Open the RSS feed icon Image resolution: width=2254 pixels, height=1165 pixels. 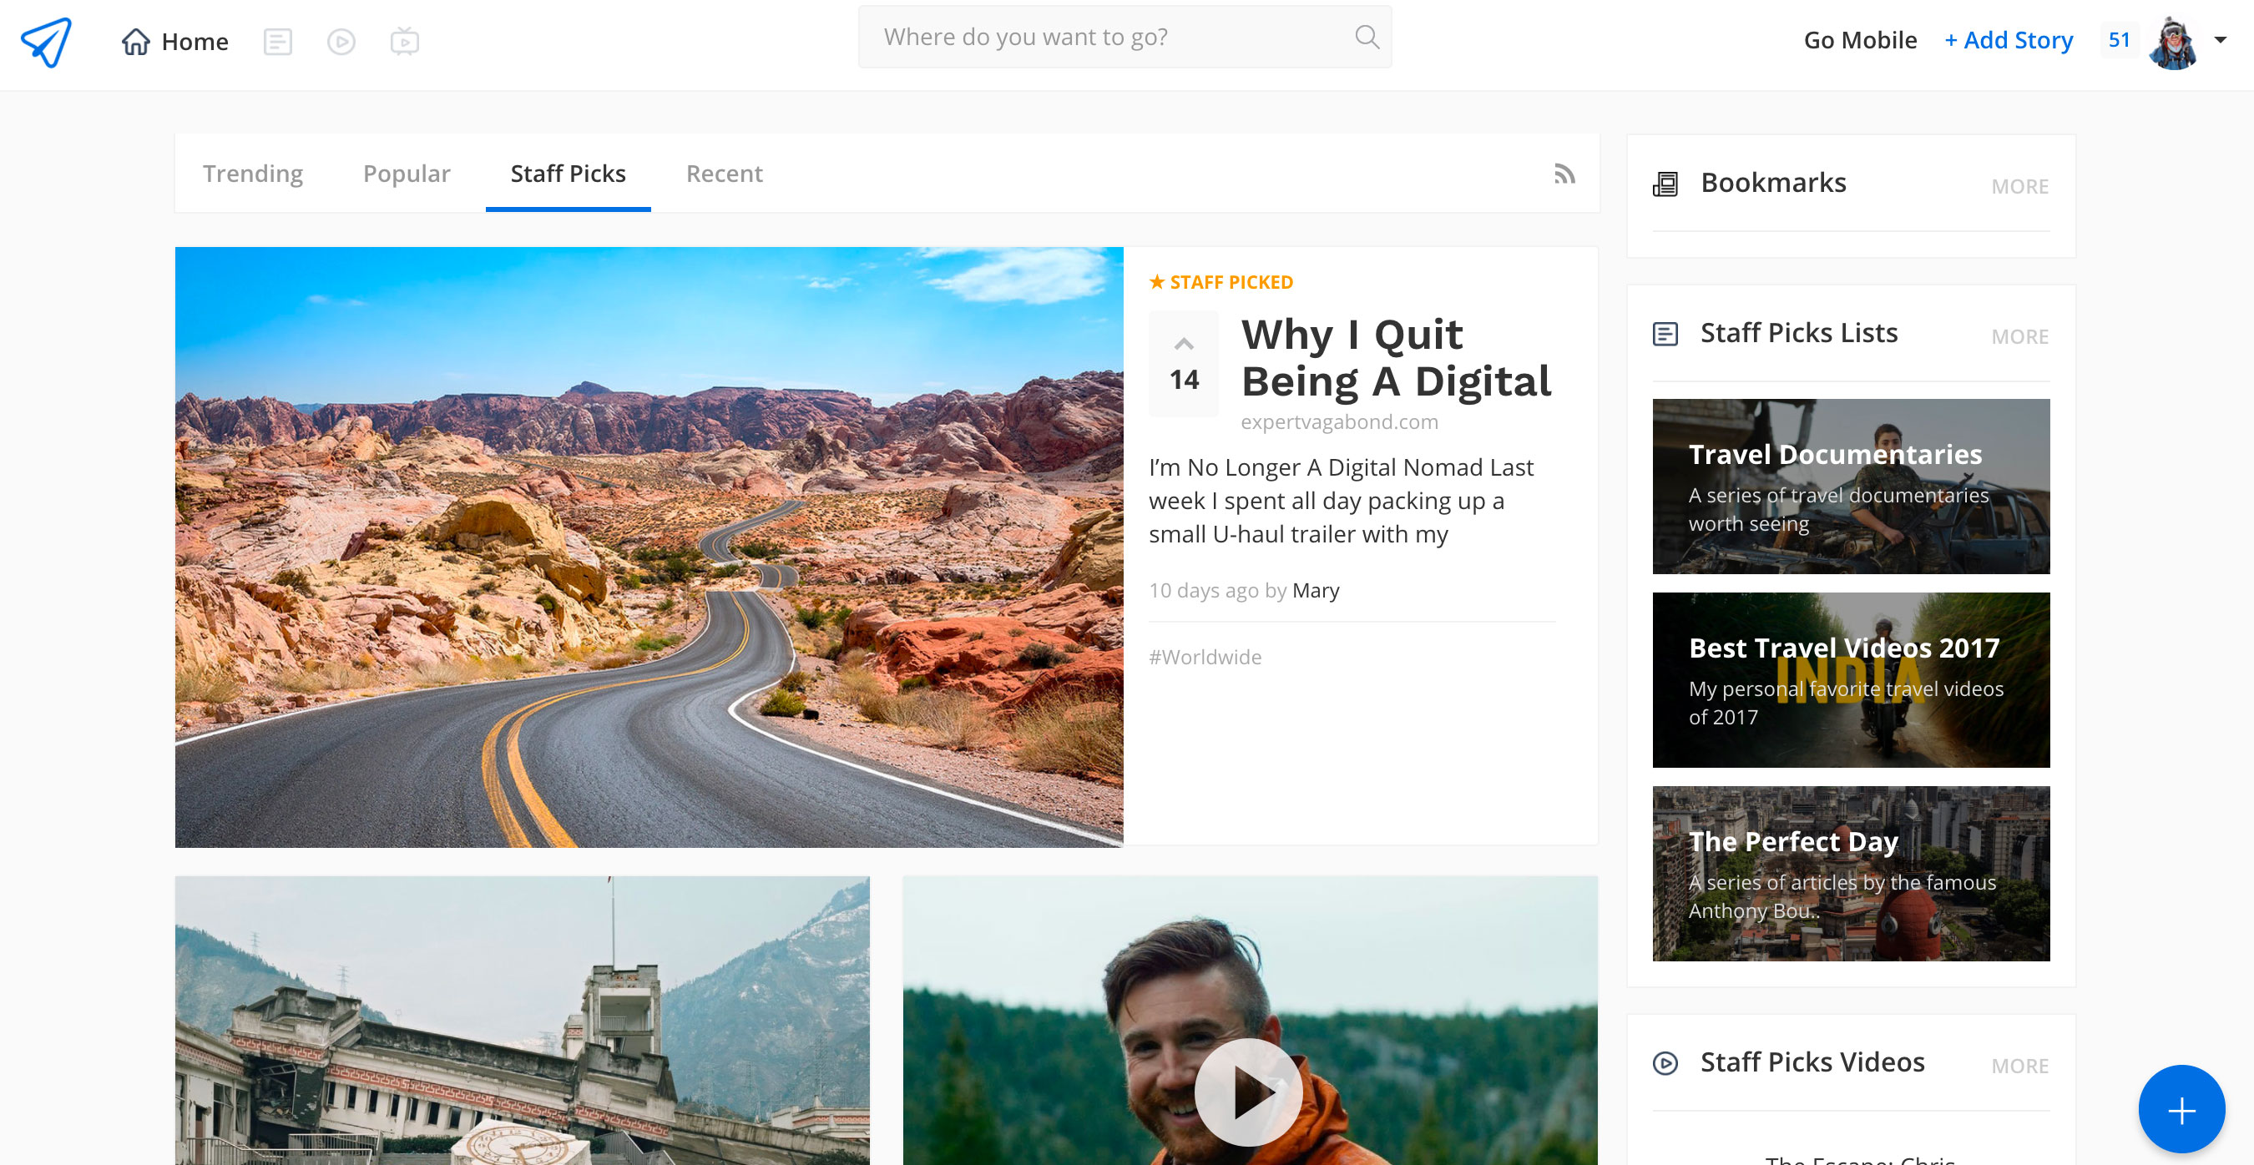click(x=1564, y=174)
